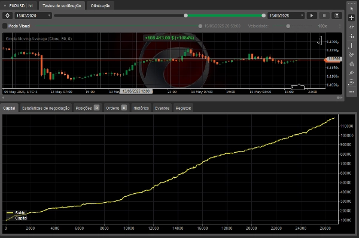Click the left chart scroll arrow
The height and width of the screenshot is (238, 359).
(x=3, y=98)
